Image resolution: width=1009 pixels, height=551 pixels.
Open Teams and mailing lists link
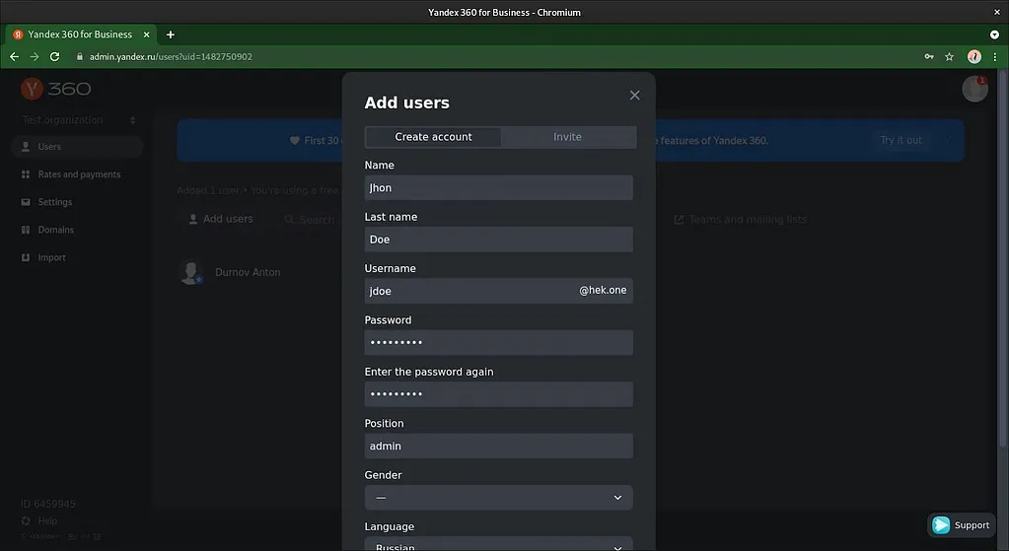[740, 220]
